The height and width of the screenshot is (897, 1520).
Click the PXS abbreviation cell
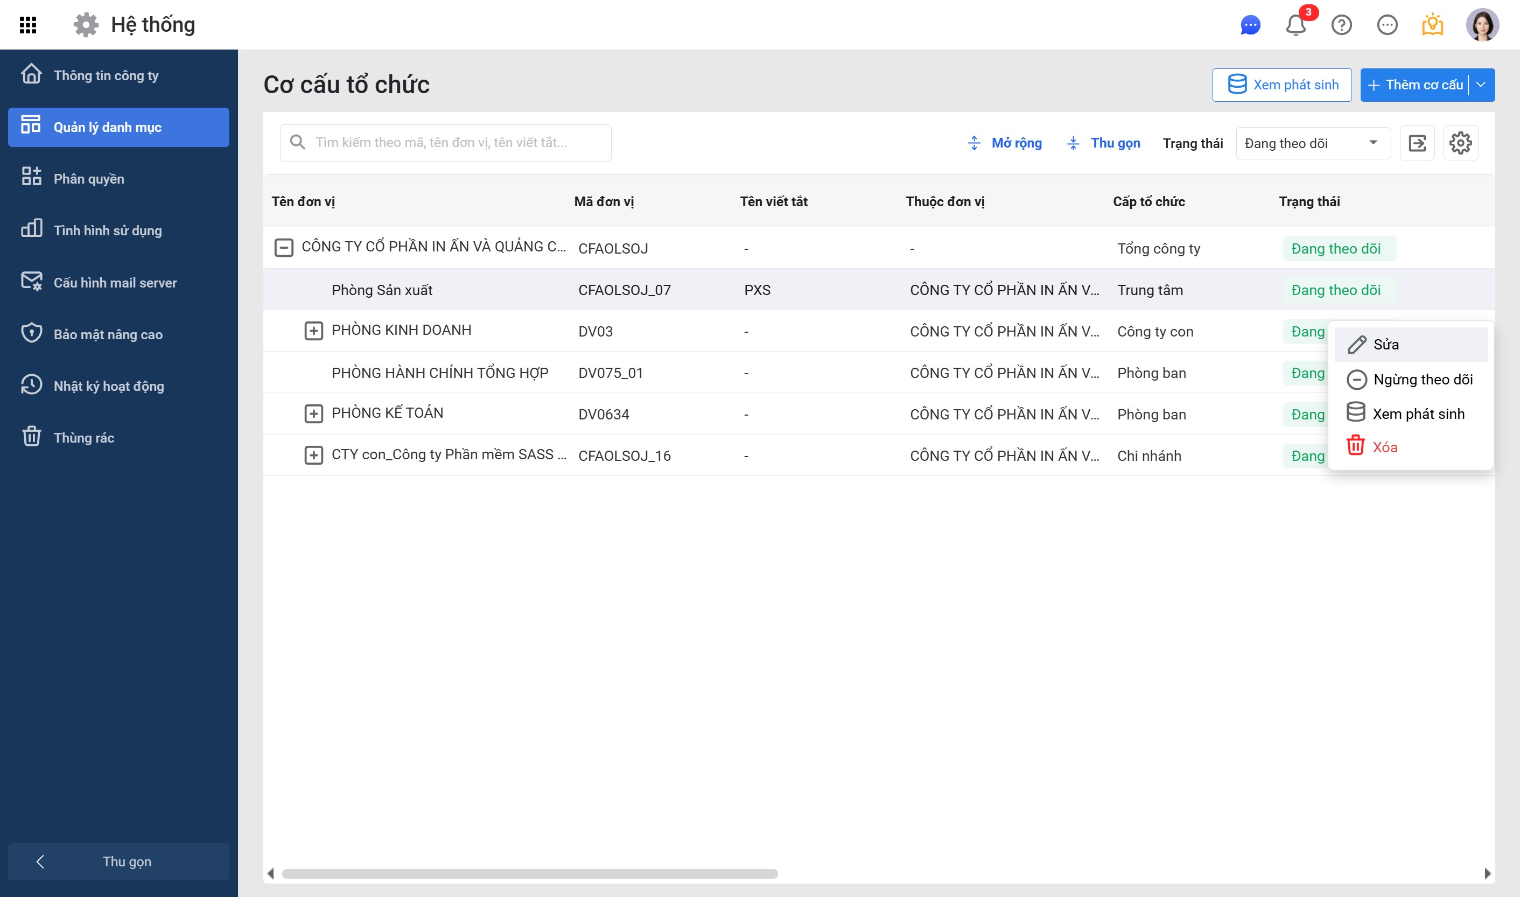click(x=757, y=290)
